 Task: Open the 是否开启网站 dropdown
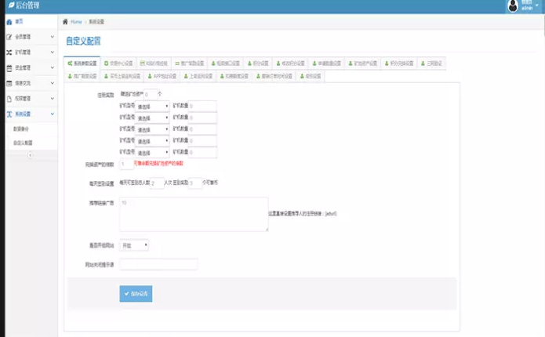point(134,245)
